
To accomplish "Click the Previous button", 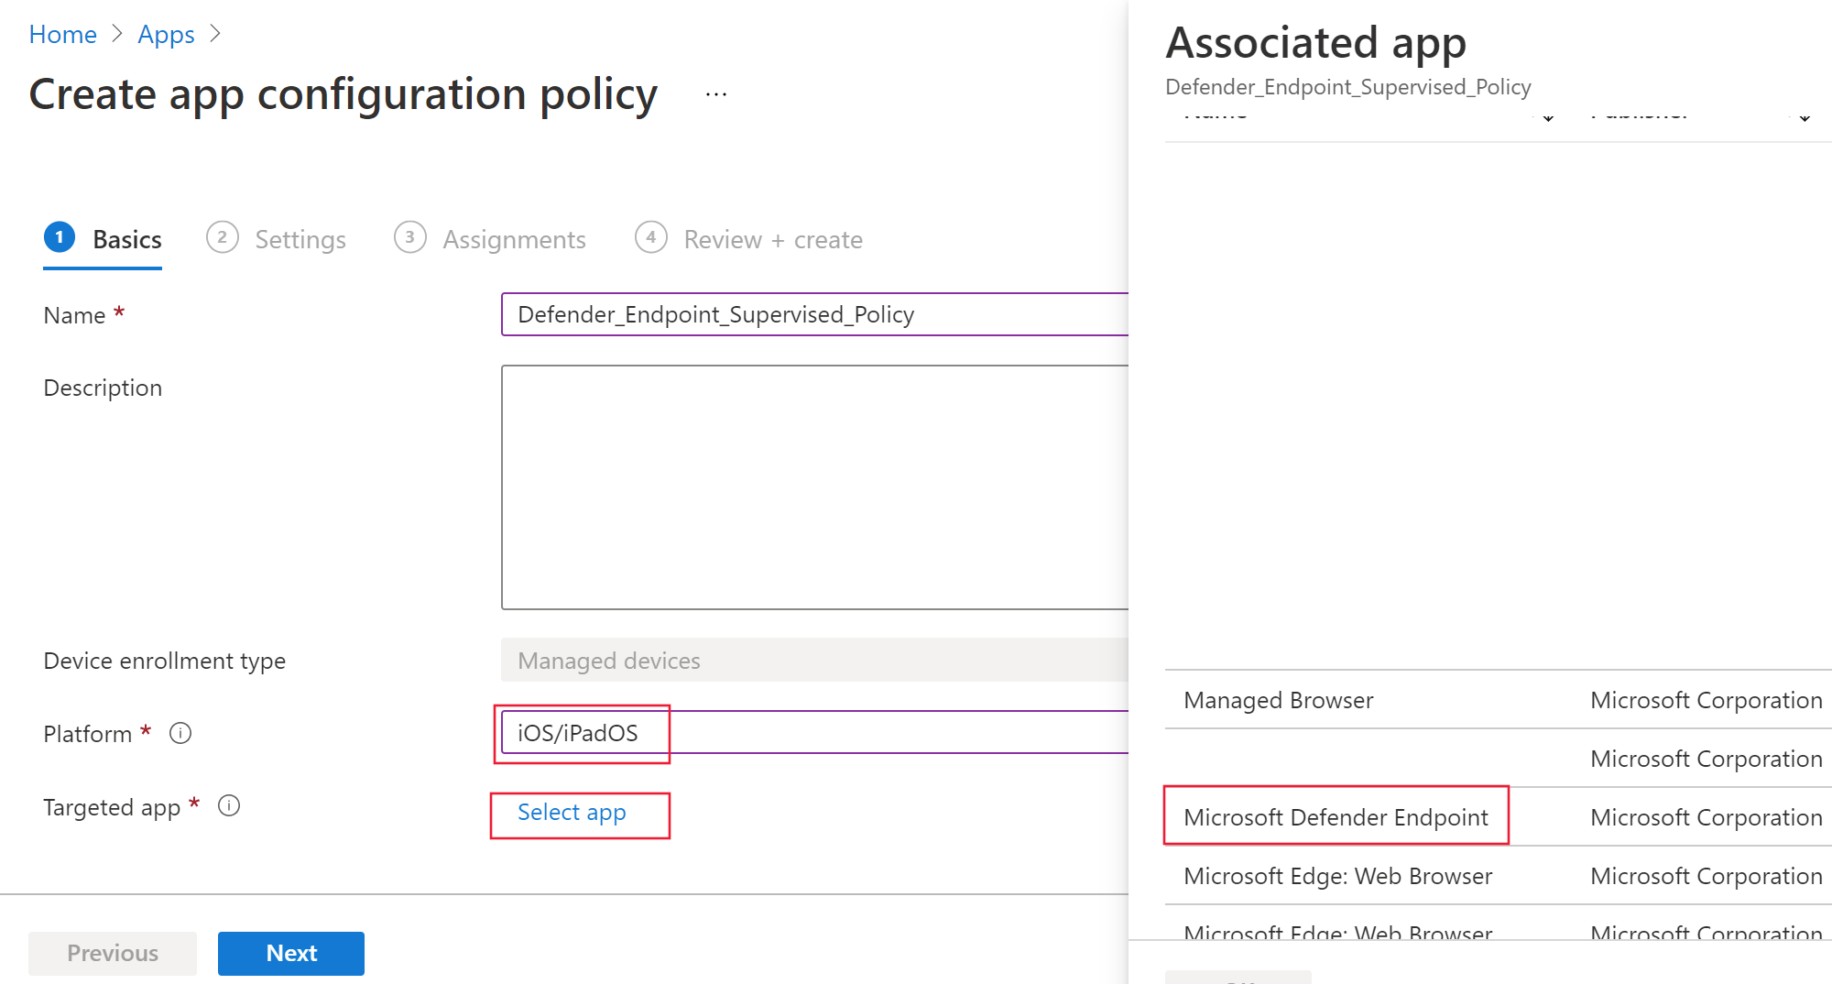I will [x=113, y=953].
